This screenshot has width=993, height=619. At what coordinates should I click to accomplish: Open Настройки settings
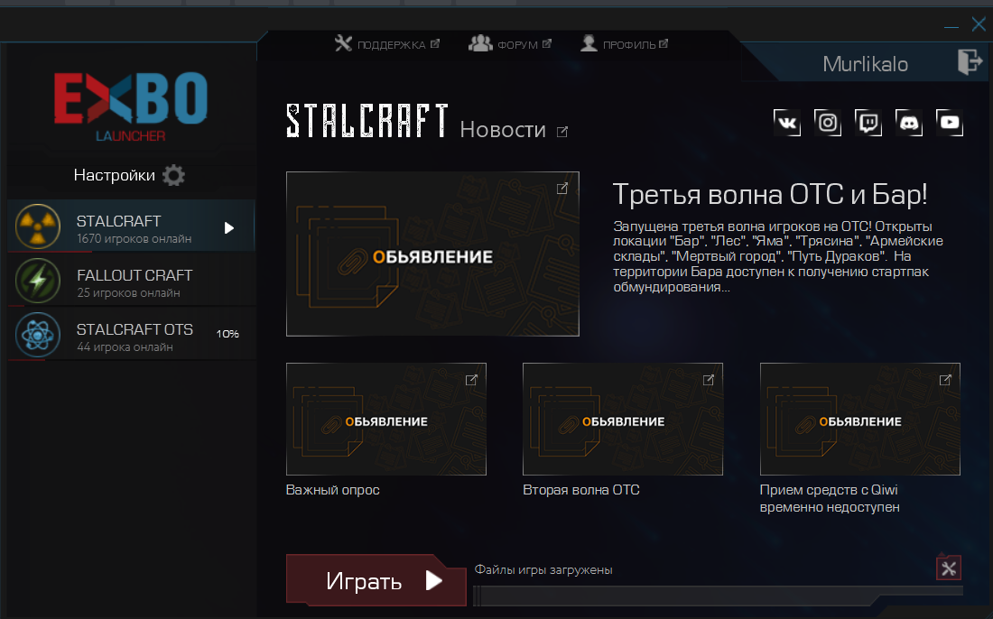(129, 175)
